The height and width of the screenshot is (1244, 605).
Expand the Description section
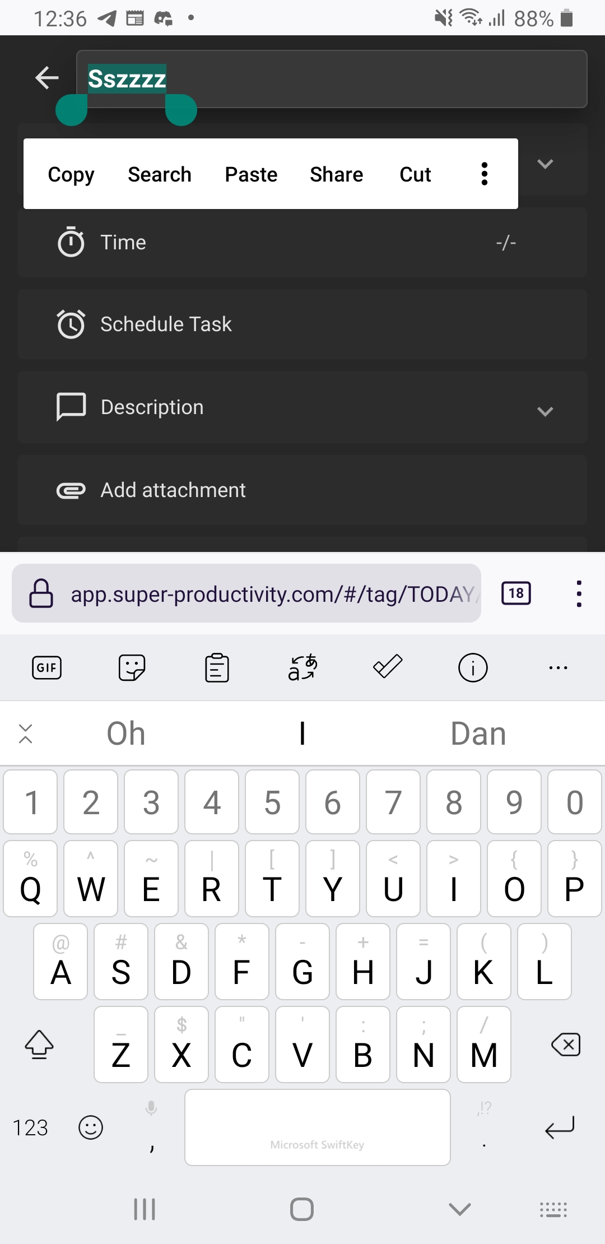click(x=546, y=412)
